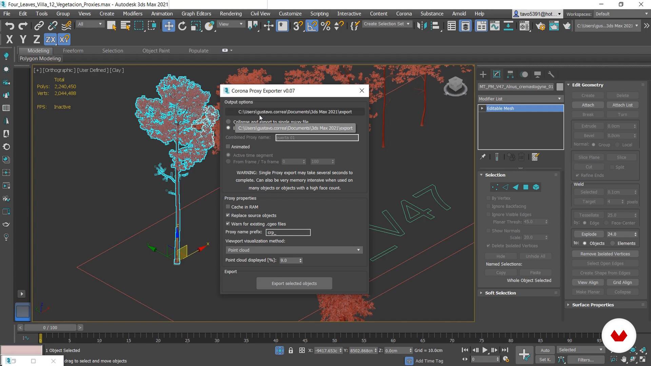Viewport: 651px width, 366px height.
Task: Activate Select and Scale tool
Action: (196, 26)
